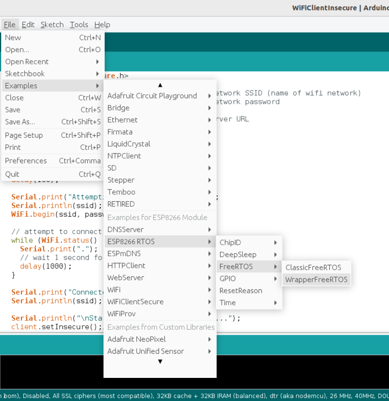Screen dimensions: 389x401
Task: Expand RETIRED examples
Action: (160, 204)
